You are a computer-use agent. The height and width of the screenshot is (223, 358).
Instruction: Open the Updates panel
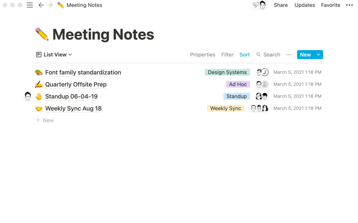pyautogui.click(x=304, y=5)
